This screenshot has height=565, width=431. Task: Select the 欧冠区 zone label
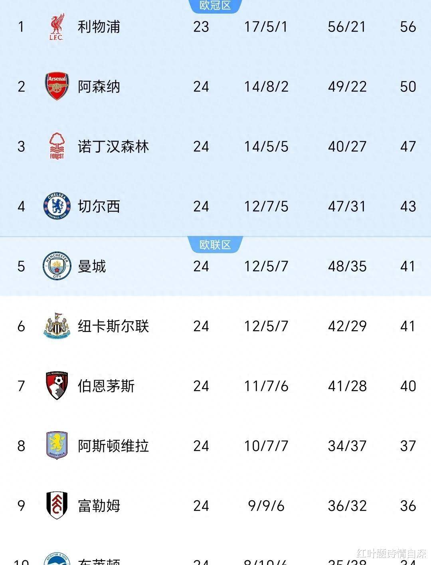pyautogui.click(x=215, y=6)
